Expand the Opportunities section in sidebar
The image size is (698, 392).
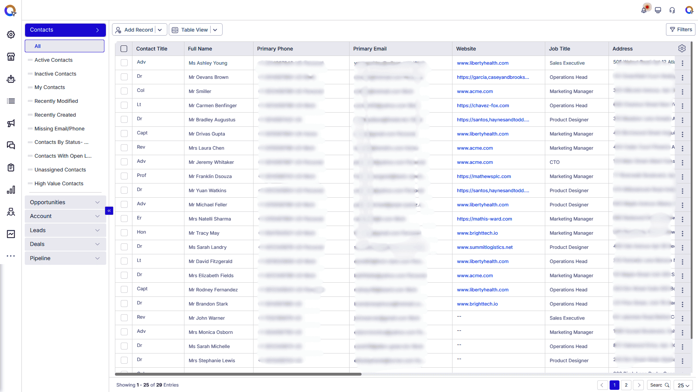point(97,202)
